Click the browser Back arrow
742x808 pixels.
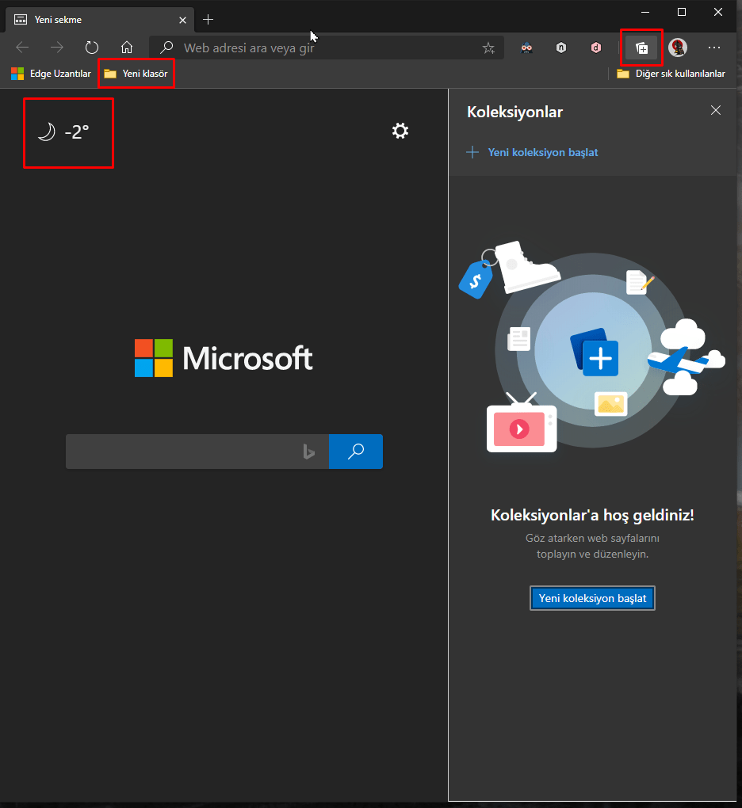point(22,48)
